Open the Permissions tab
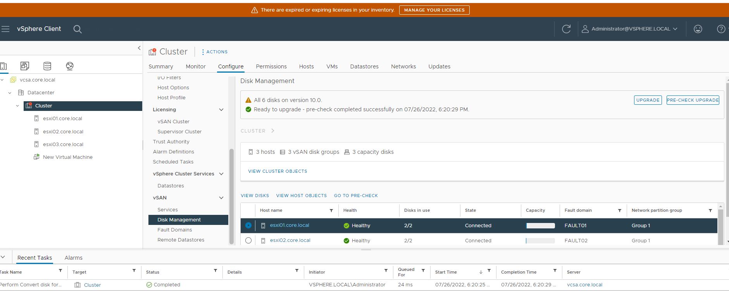 tap(271, 66)
